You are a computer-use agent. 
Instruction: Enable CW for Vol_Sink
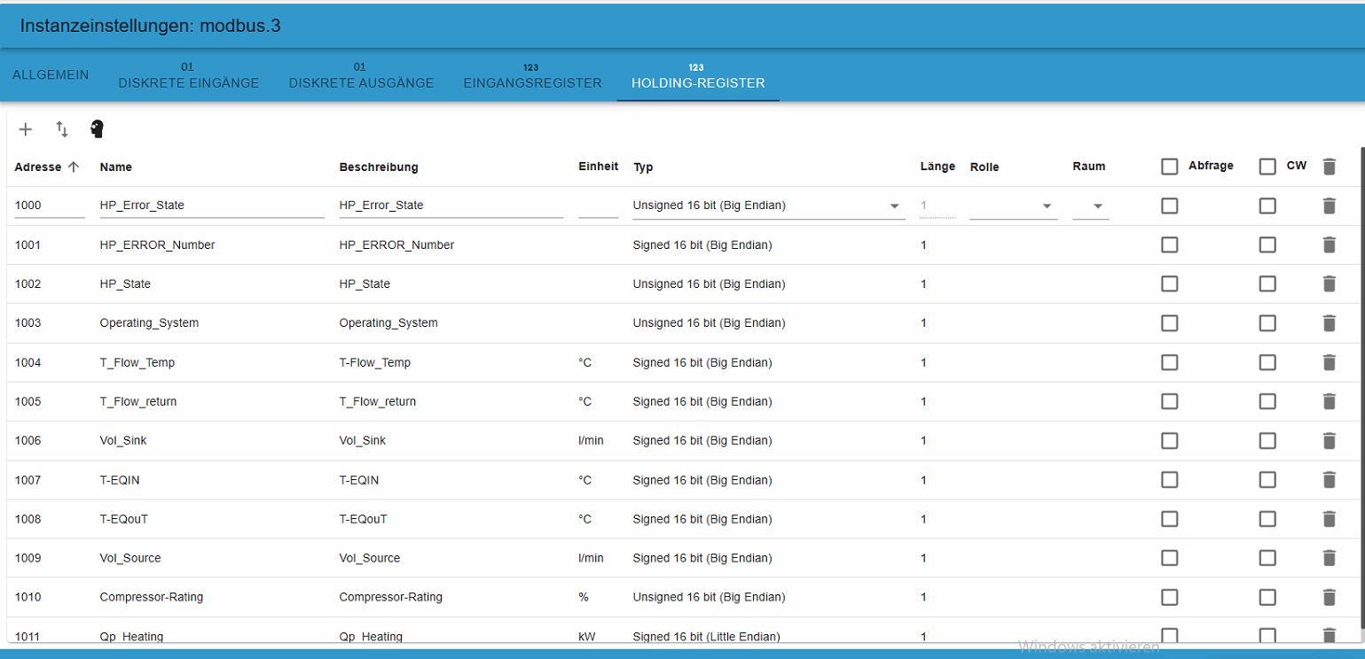(x=1267, y=440)
